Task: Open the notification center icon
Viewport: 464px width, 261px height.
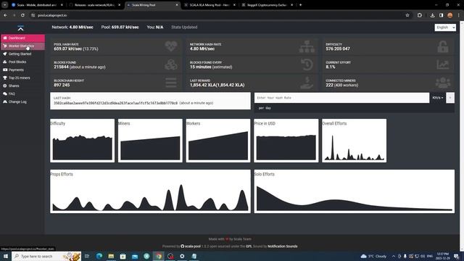Action: (456, 256)
